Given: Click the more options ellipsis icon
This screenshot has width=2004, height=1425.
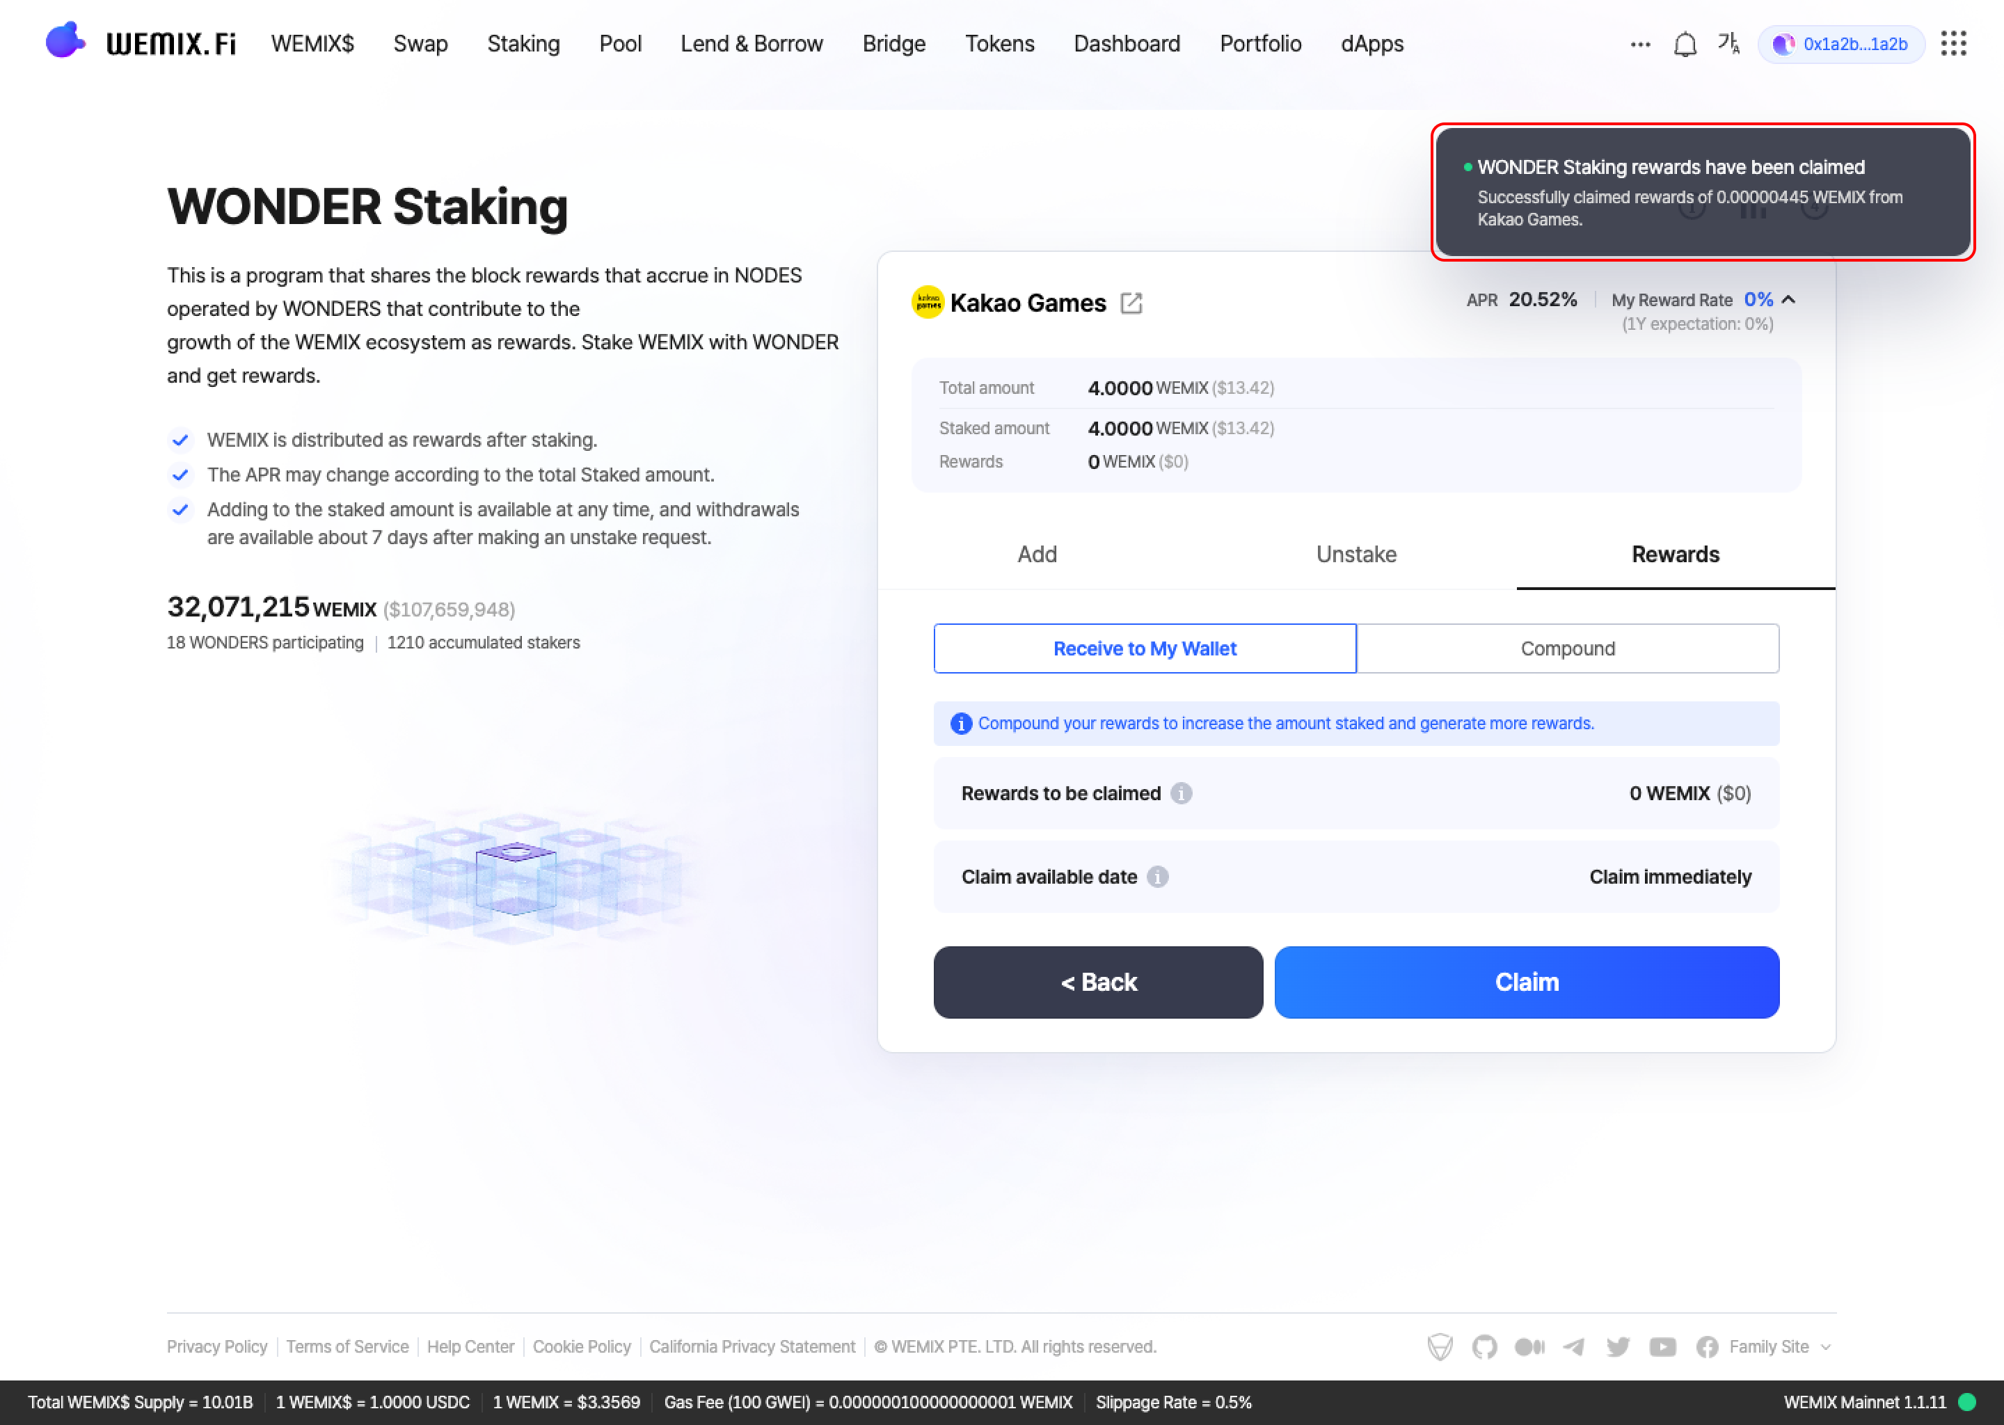Looking at the screenshot, I should tap(1639, 43).
